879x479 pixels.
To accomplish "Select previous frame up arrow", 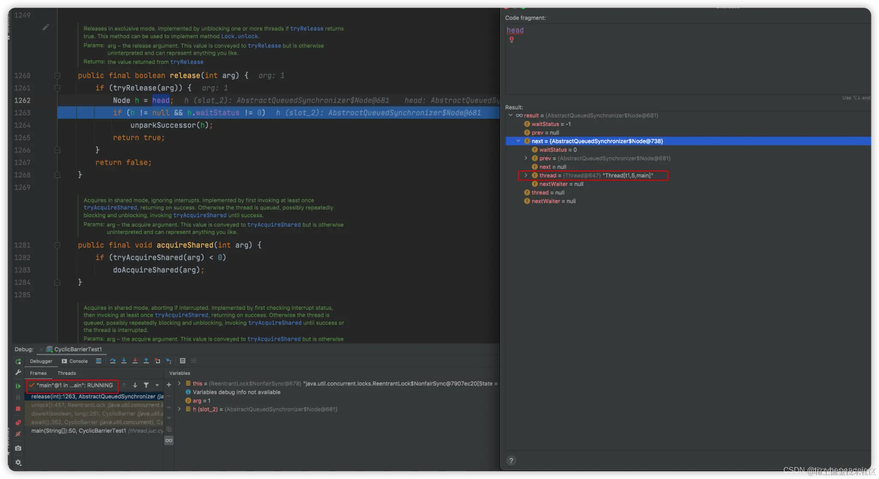I will (124, 385).
